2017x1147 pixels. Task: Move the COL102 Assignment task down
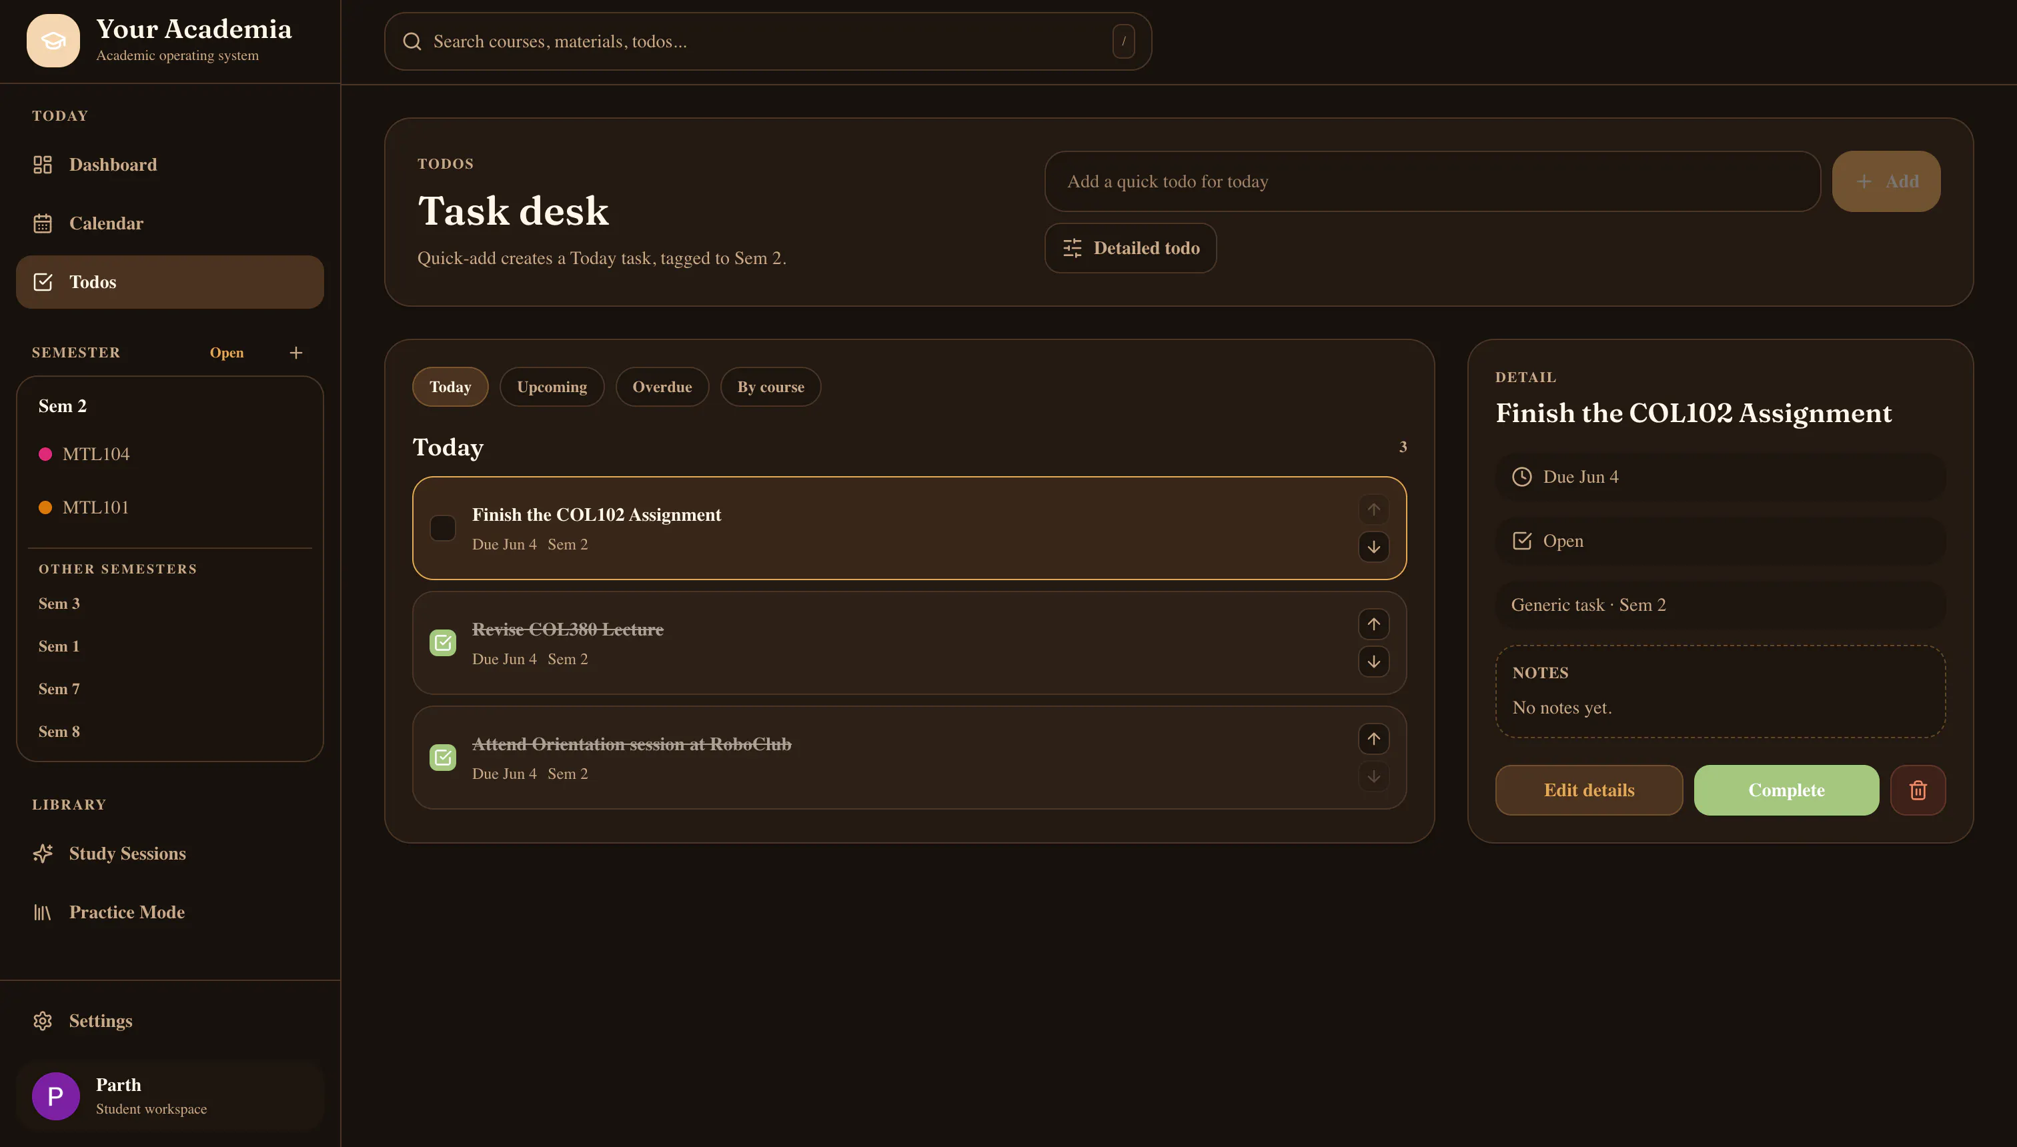(x=1373, y=547)
